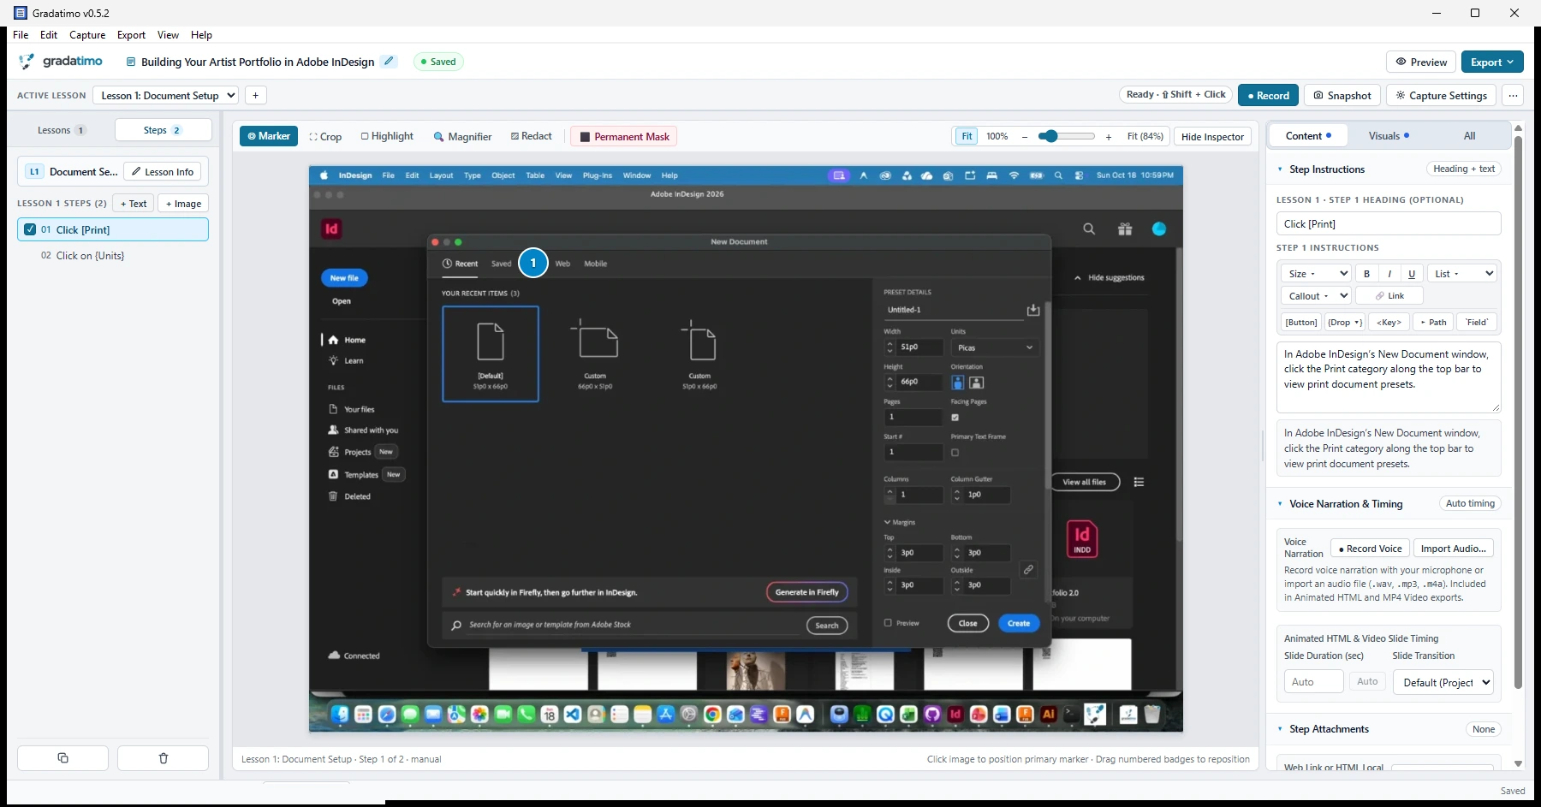Image resolution: width=1541 pixels, height=807 pixels.
Task: Adjust the zoom level slider
Action: pos(1067,136)
